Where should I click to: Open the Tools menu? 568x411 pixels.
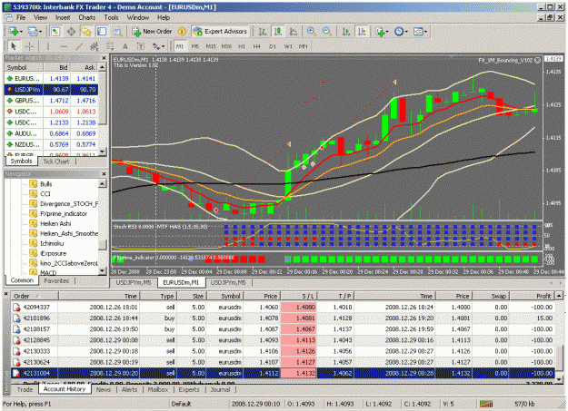coord(111,17)
